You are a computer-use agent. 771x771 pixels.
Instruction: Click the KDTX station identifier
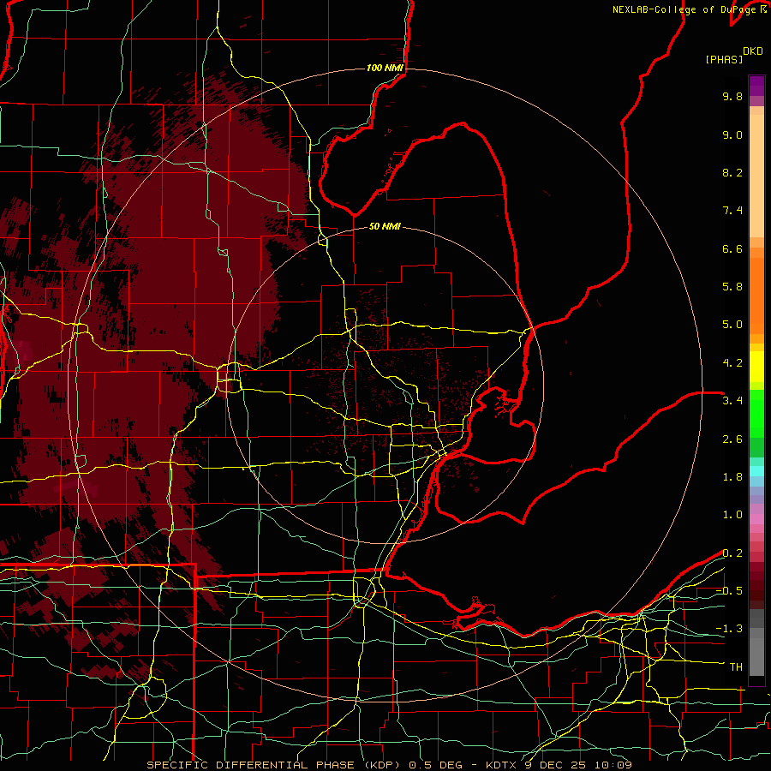coord(503,765)
